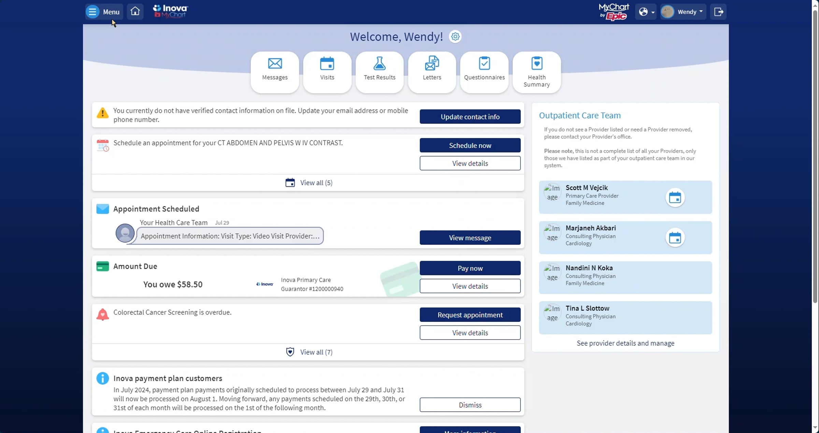
Task: Select Scott M Vejcik provider card
Action: coord(626,197)
